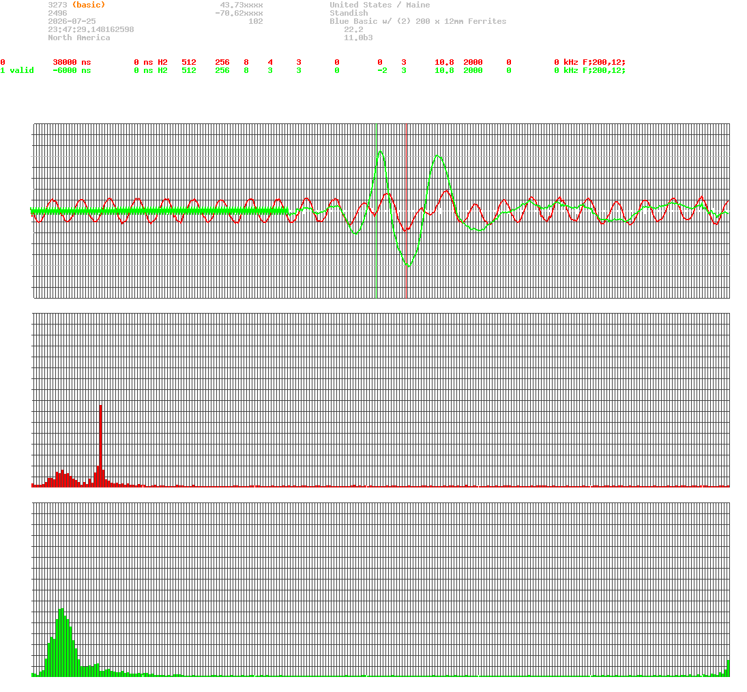Image resolution: width=747 pixels, height=692 pixels.
Task: Click the red channel's 512 value
Action: 189,62
